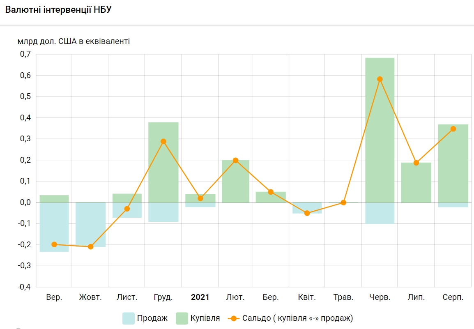
Task: Click the Валютні інтервенції НБУ title
Action: (58, 10)
